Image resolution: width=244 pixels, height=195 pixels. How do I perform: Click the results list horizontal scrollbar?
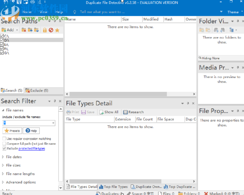(x=118, y=94)
